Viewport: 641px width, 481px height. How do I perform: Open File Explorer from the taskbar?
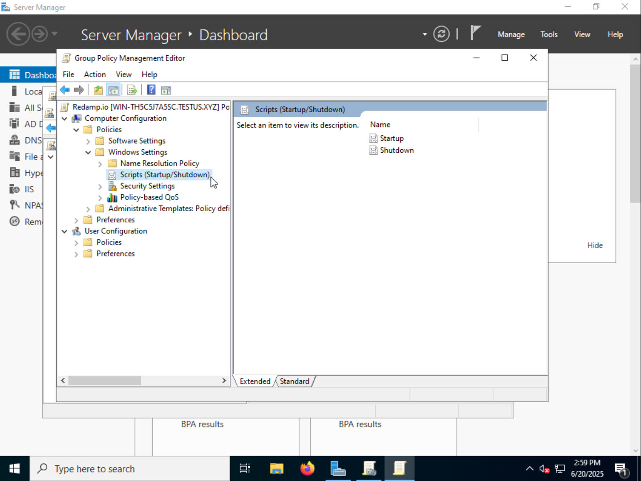pyautogui.click(x=276, y=469)
